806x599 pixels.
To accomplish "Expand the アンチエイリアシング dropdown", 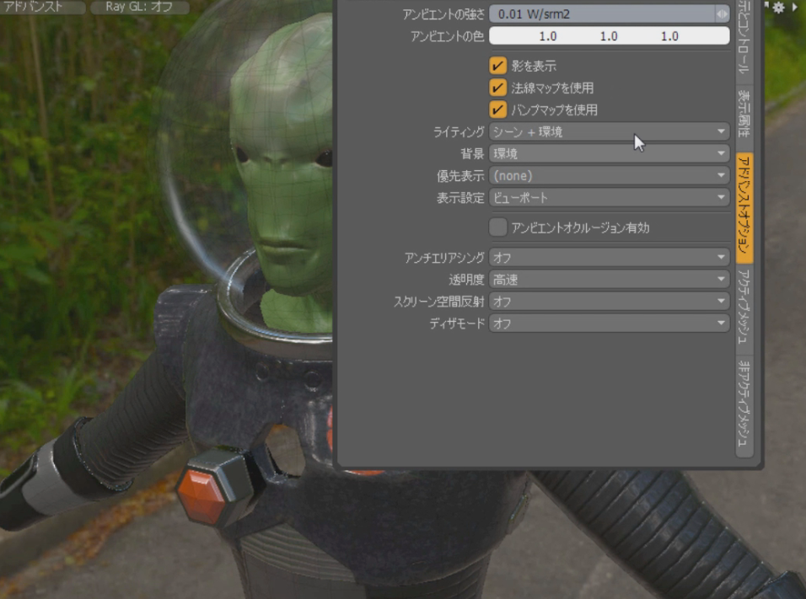I will [609, 257].
